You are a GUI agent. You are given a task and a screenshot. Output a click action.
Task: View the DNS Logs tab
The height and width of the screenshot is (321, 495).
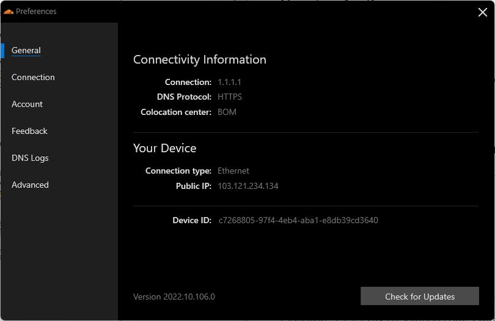[x=30, y=158]
